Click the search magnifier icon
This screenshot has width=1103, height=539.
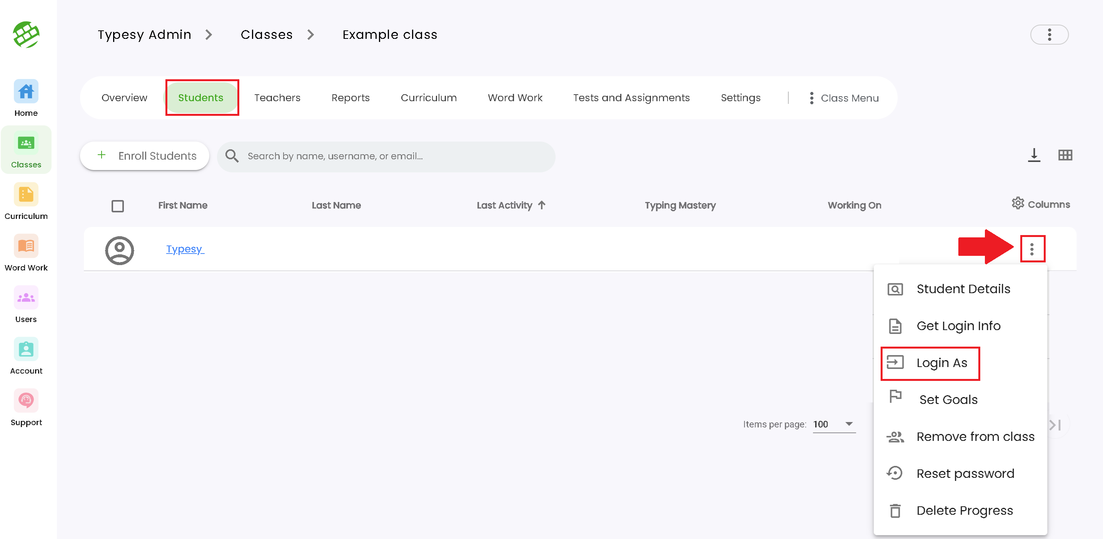(232, 156)
